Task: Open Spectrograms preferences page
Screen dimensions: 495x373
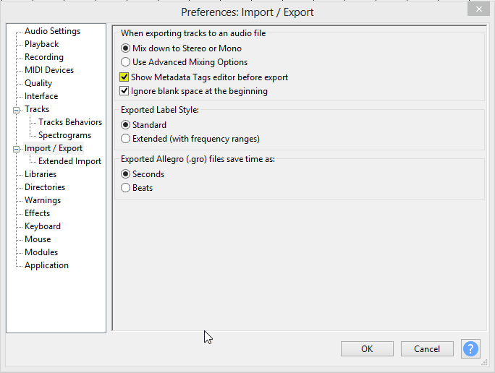Action: point(64,135)
